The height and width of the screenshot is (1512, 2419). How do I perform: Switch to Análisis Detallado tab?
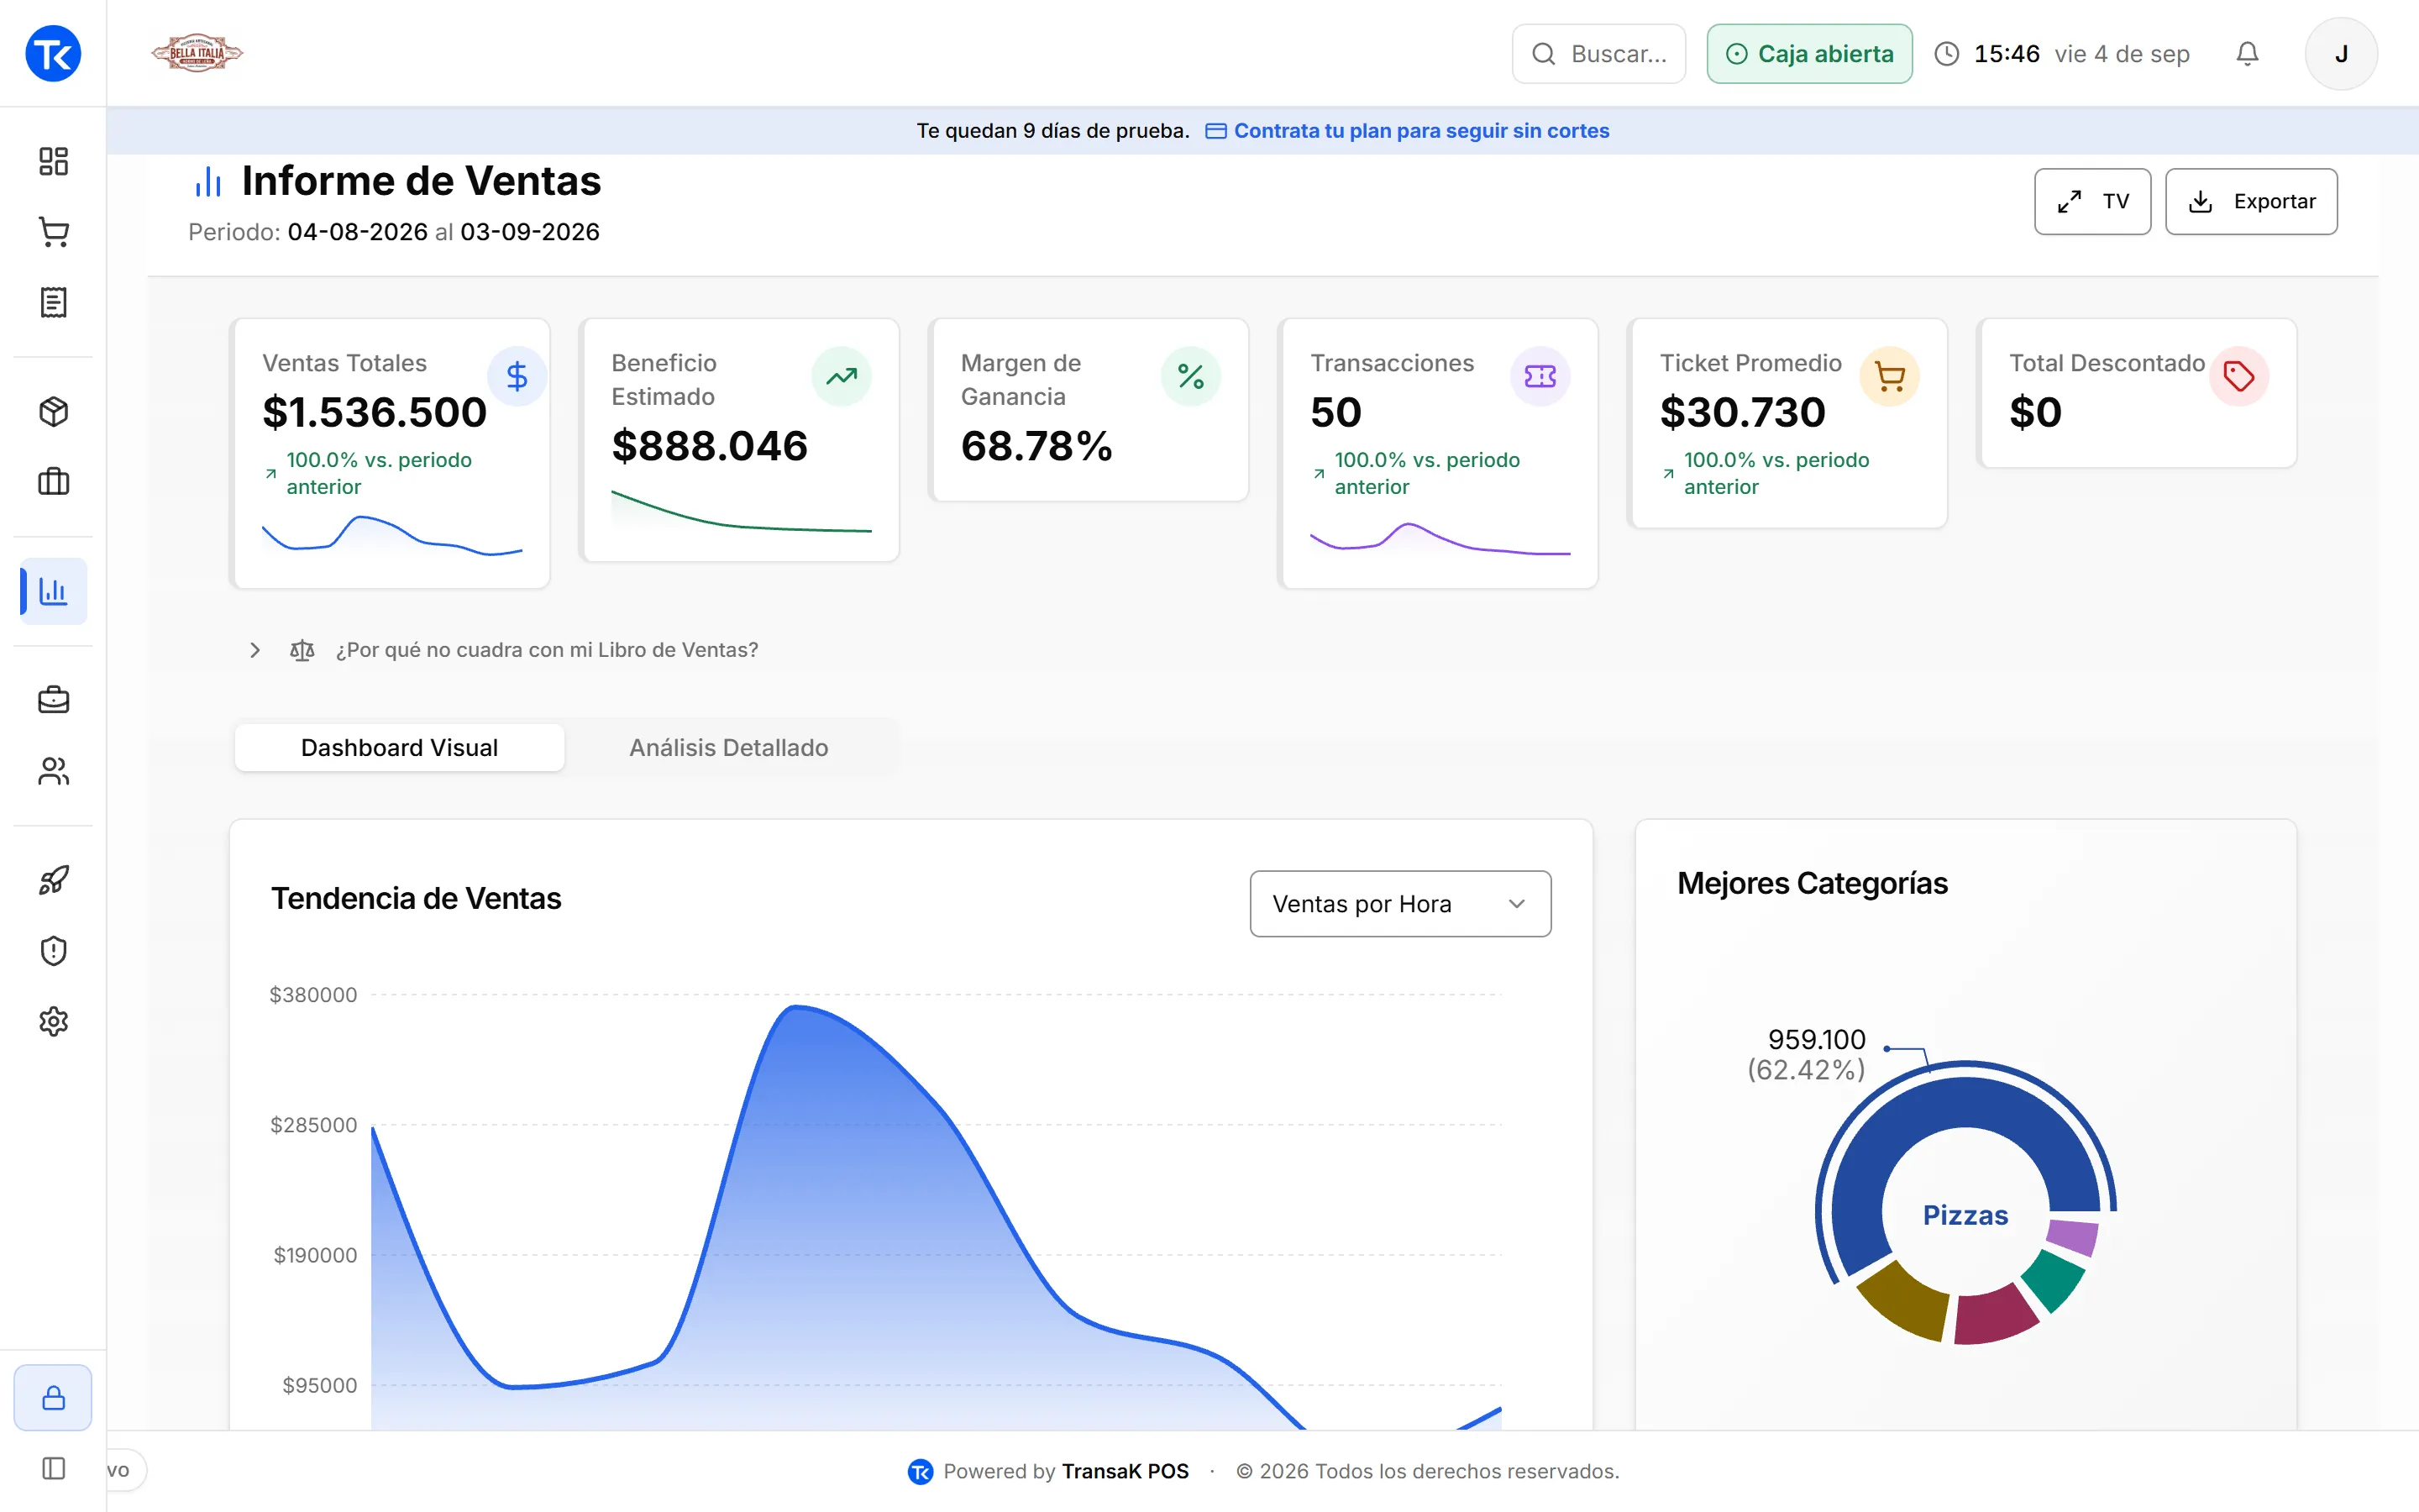pyautogui.click(x=729, y=747)
